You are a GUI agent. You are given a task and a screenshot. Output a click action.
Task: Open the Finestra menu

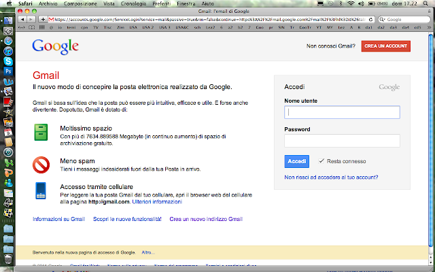[186, 3]
